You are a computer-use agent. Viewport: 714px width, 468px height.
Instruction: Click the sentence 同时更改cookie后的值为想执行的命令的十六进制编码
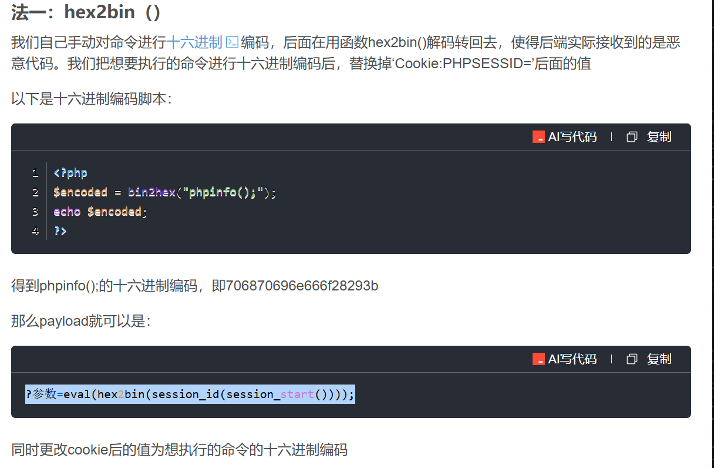point(180,450)
